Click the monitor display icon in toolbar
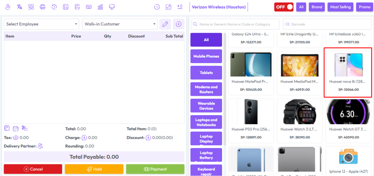374x176 pixels. point(112,7)
